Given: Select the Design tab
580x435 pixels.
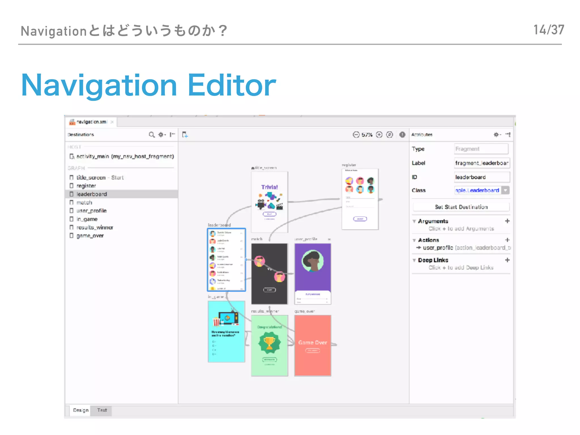Looking at the screenshot, I should 81,410.
